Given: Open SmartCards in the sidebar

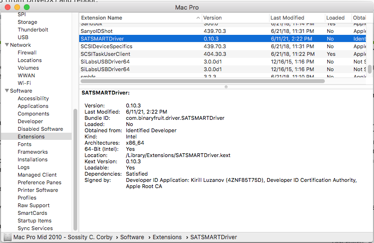Looking at the screenshot, I should tap(32, 213).
